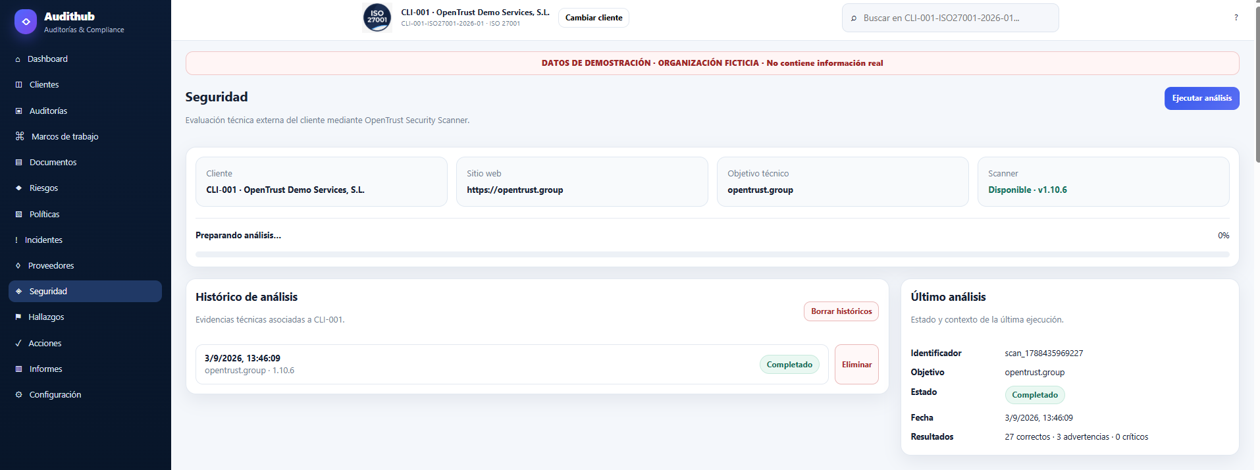The image size is (1260, 470).
Task: Go to the Clientes section
Action: coord(85,85)
